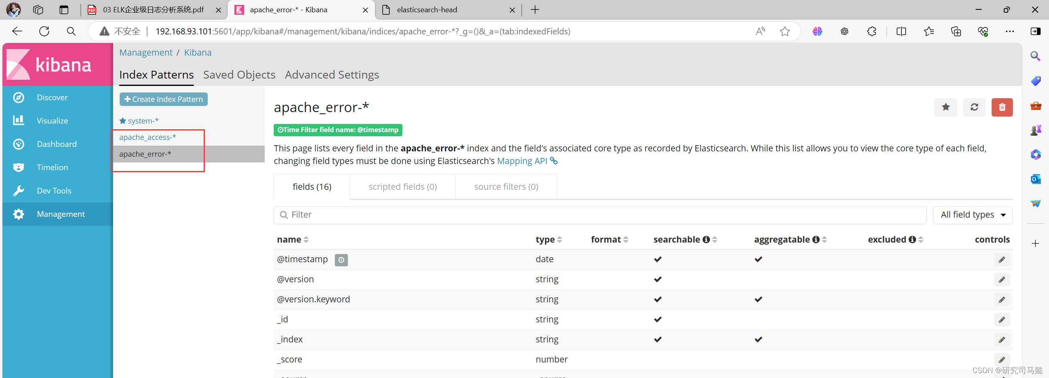
Task: Open Outlook from the Edge sidebar
Action: point(1035,179)
